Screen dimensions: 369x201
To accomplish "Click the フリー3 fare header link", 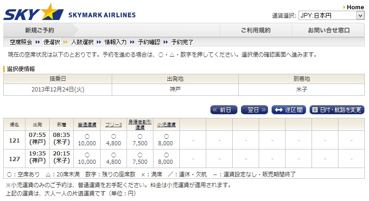I will 114,125.
